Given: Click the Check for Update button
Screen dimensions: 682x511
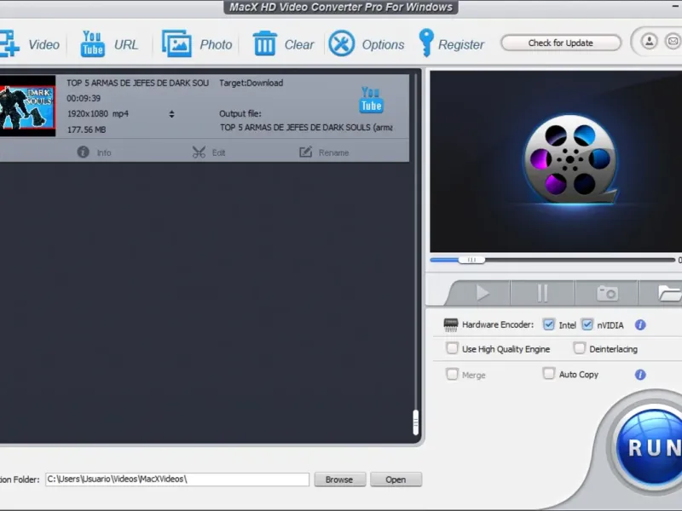Looking at the screenshot, I should tap(561, 43).
